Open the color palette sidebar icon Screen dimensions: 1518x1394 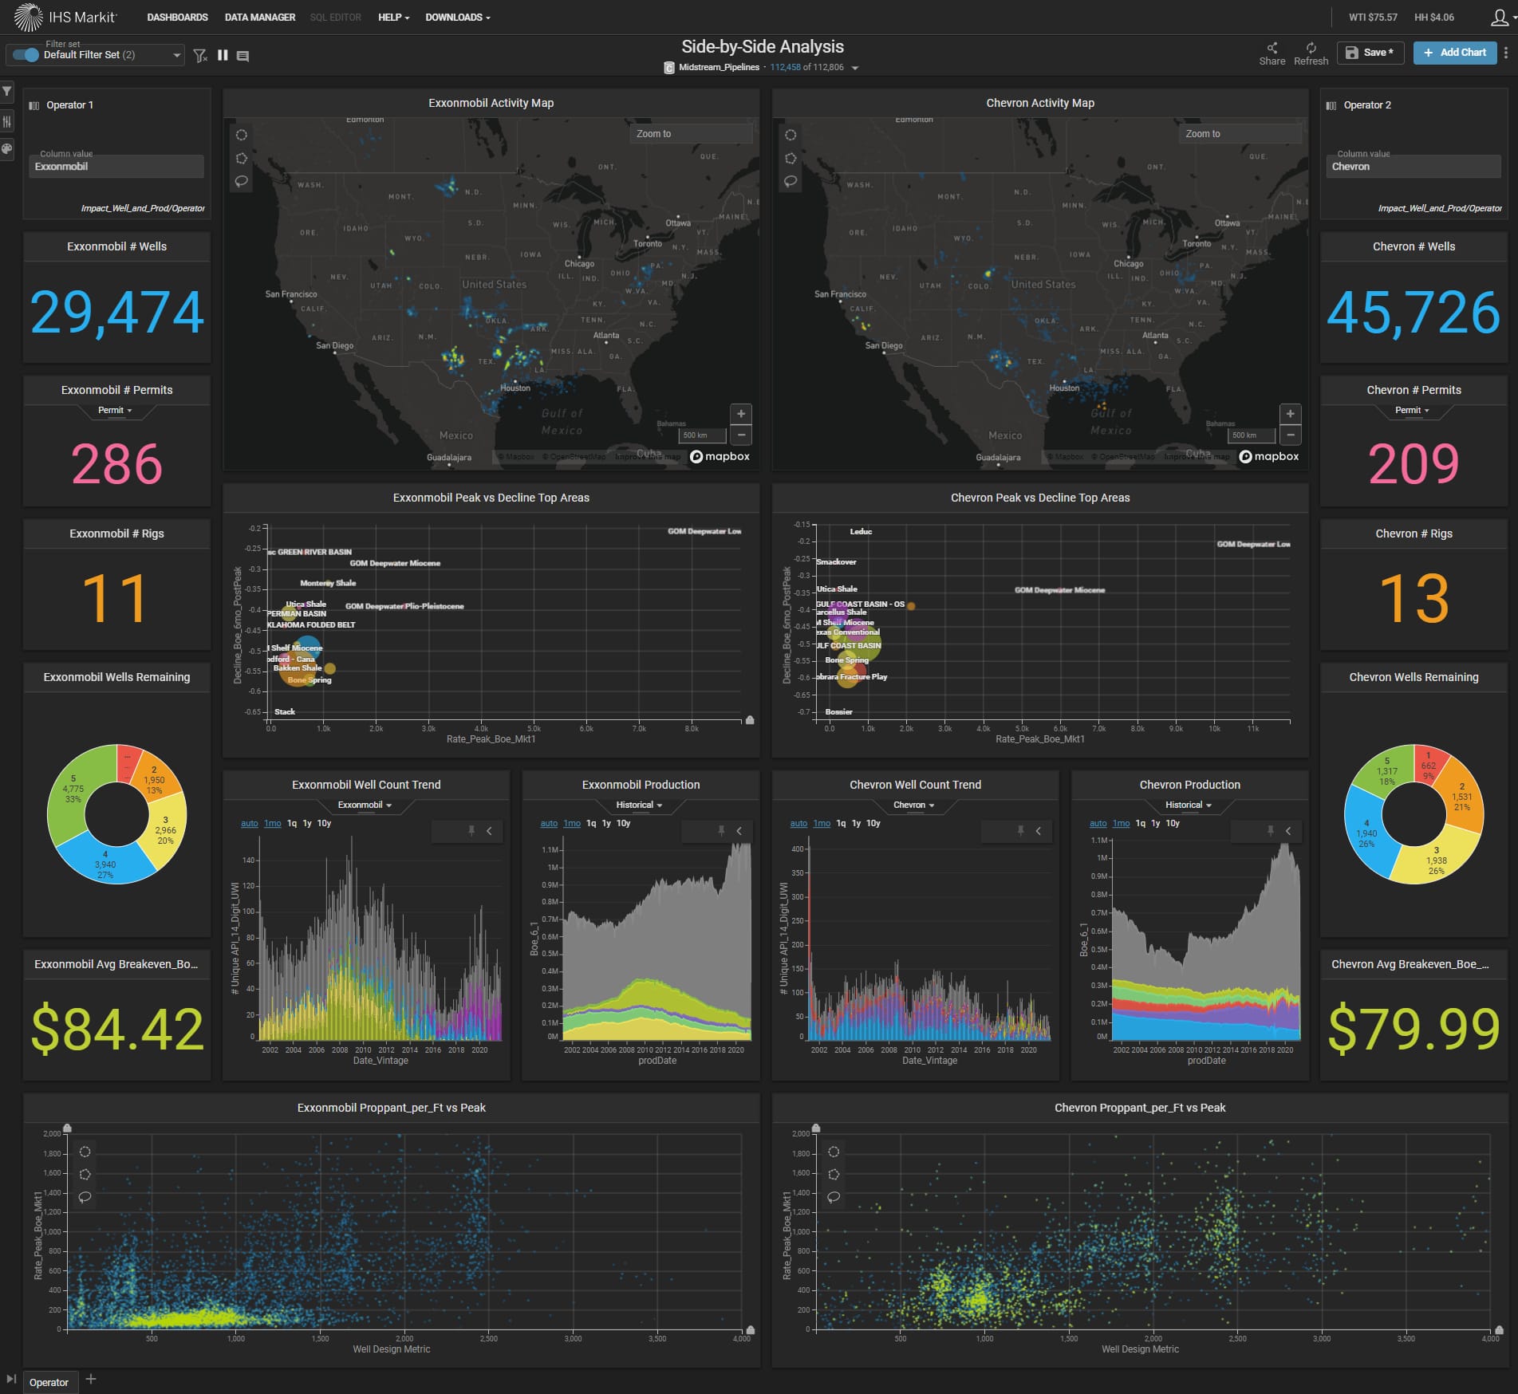click(7, 148)
